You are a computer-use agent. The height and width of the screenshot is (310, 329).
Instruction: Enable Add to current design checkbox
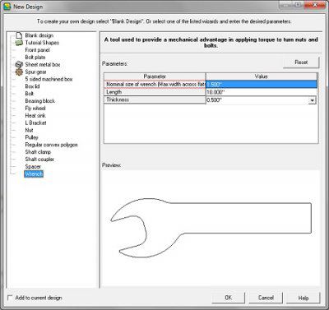click(10, 298)
